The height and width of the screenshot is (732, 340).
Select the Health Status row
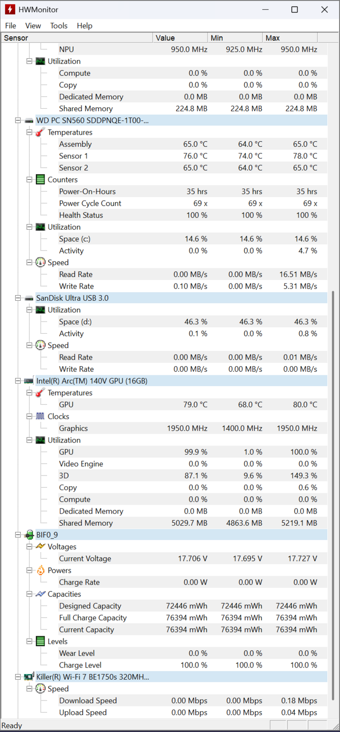pyautogui.click(x=81, y=215)
